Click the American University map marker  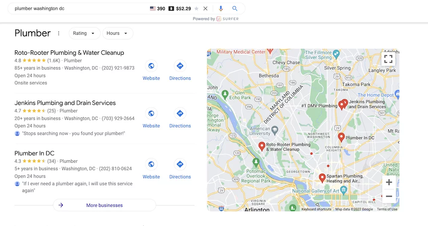click(x=275, y=130)
